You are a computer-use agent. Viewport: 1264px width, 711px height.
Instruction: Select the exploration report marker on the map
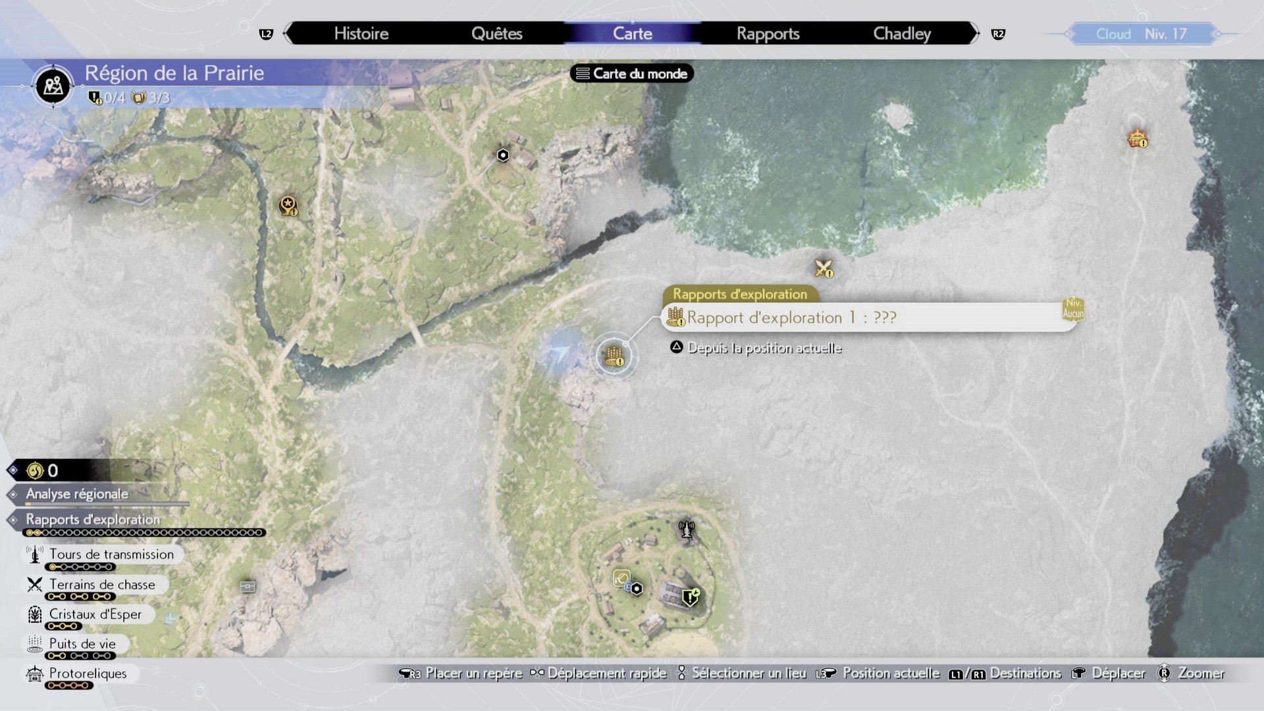[x=614, y=355]
